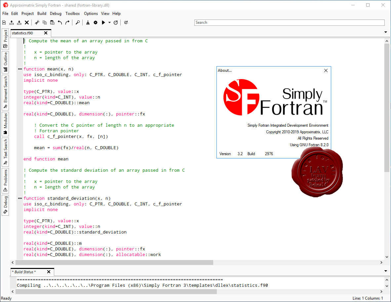Click the Clean project broom icon
The image size is (391, 302).
click(88, 23)
